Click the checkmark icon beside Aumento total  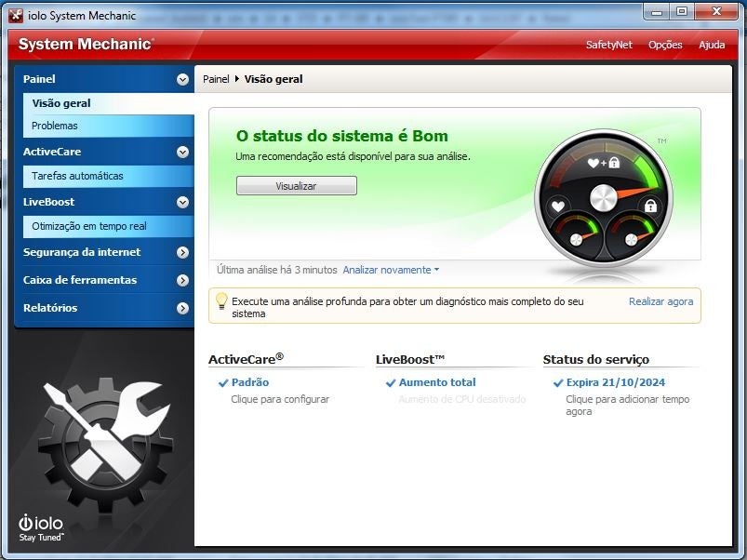coord(392,381)
